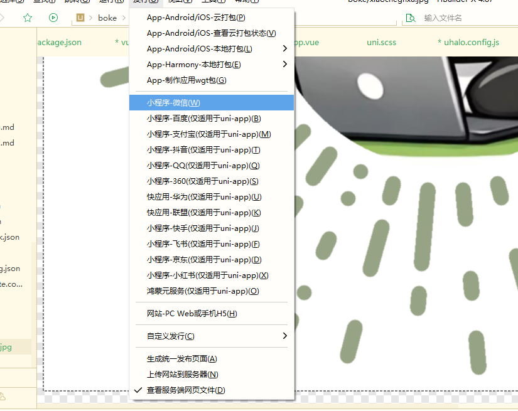518x411 pixels.
Task: Switch to the uni.scss tab
Action: click(381, 42)
